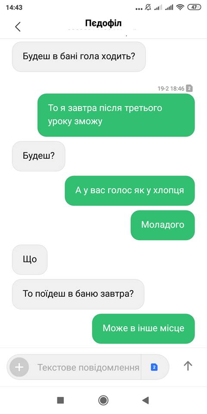Tap the triangle back navigation button
The height and width of the screenshot is (414, 207).
tap(145, 400)
